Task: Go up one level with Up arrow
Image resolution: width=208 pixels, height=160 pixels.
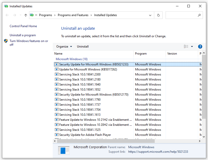Action: 26,15
